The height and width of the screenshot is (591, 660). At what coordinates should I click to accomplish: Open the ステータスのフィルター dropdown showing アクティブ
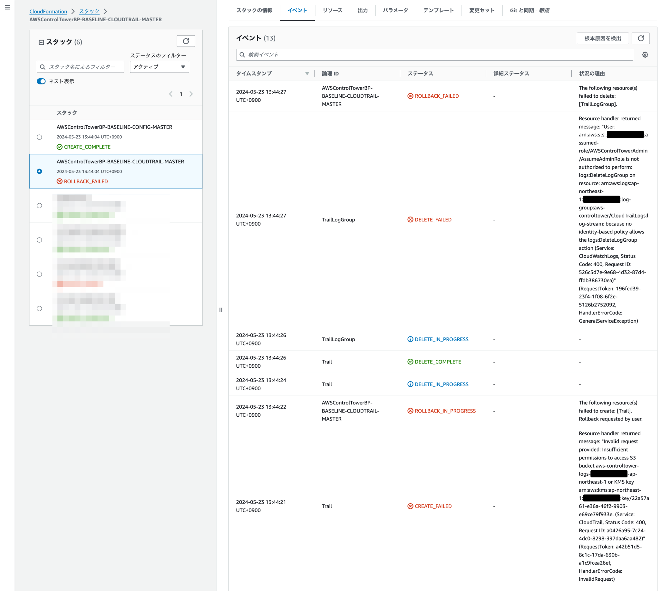point(159,67)
